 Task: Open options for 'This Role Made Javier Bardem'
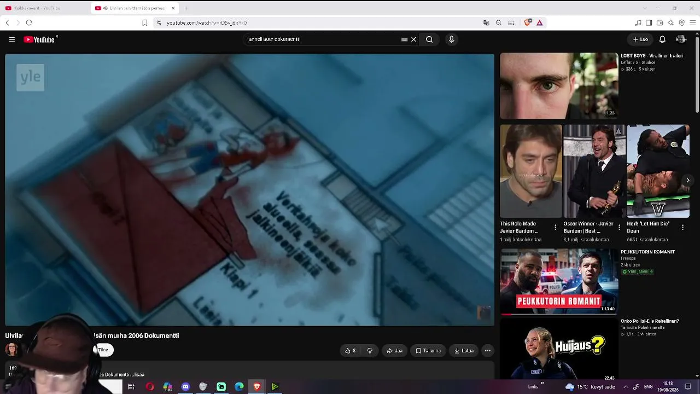click(x=556, y=227)
